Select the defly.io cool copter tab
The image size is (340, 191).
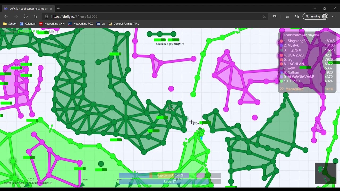click(x=28, y=8)
